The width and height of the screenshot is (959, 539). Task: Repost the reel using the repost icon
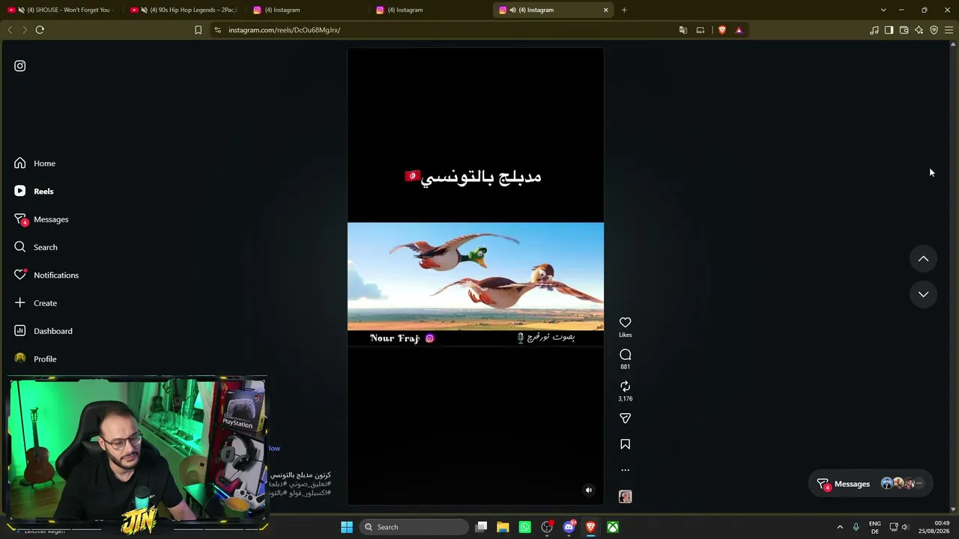tap(626, 386)
